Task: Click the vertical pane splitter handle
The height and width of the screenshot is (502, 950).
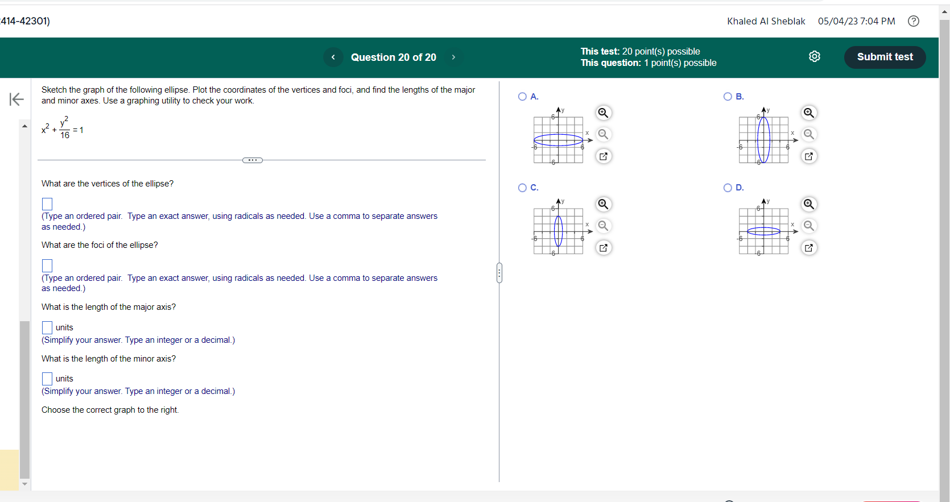Action: [x=499, y=273]
